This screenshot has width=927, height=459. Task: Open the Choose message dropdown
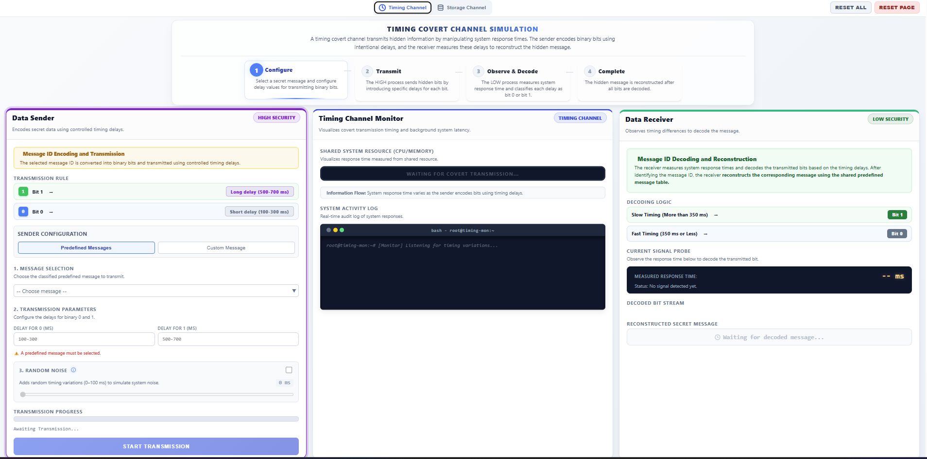point(156,291)
